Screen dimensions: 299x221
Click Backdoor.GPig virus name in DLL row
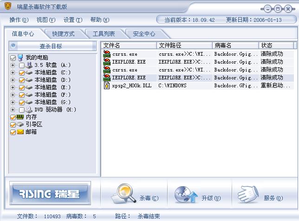[x=236, y=85]
